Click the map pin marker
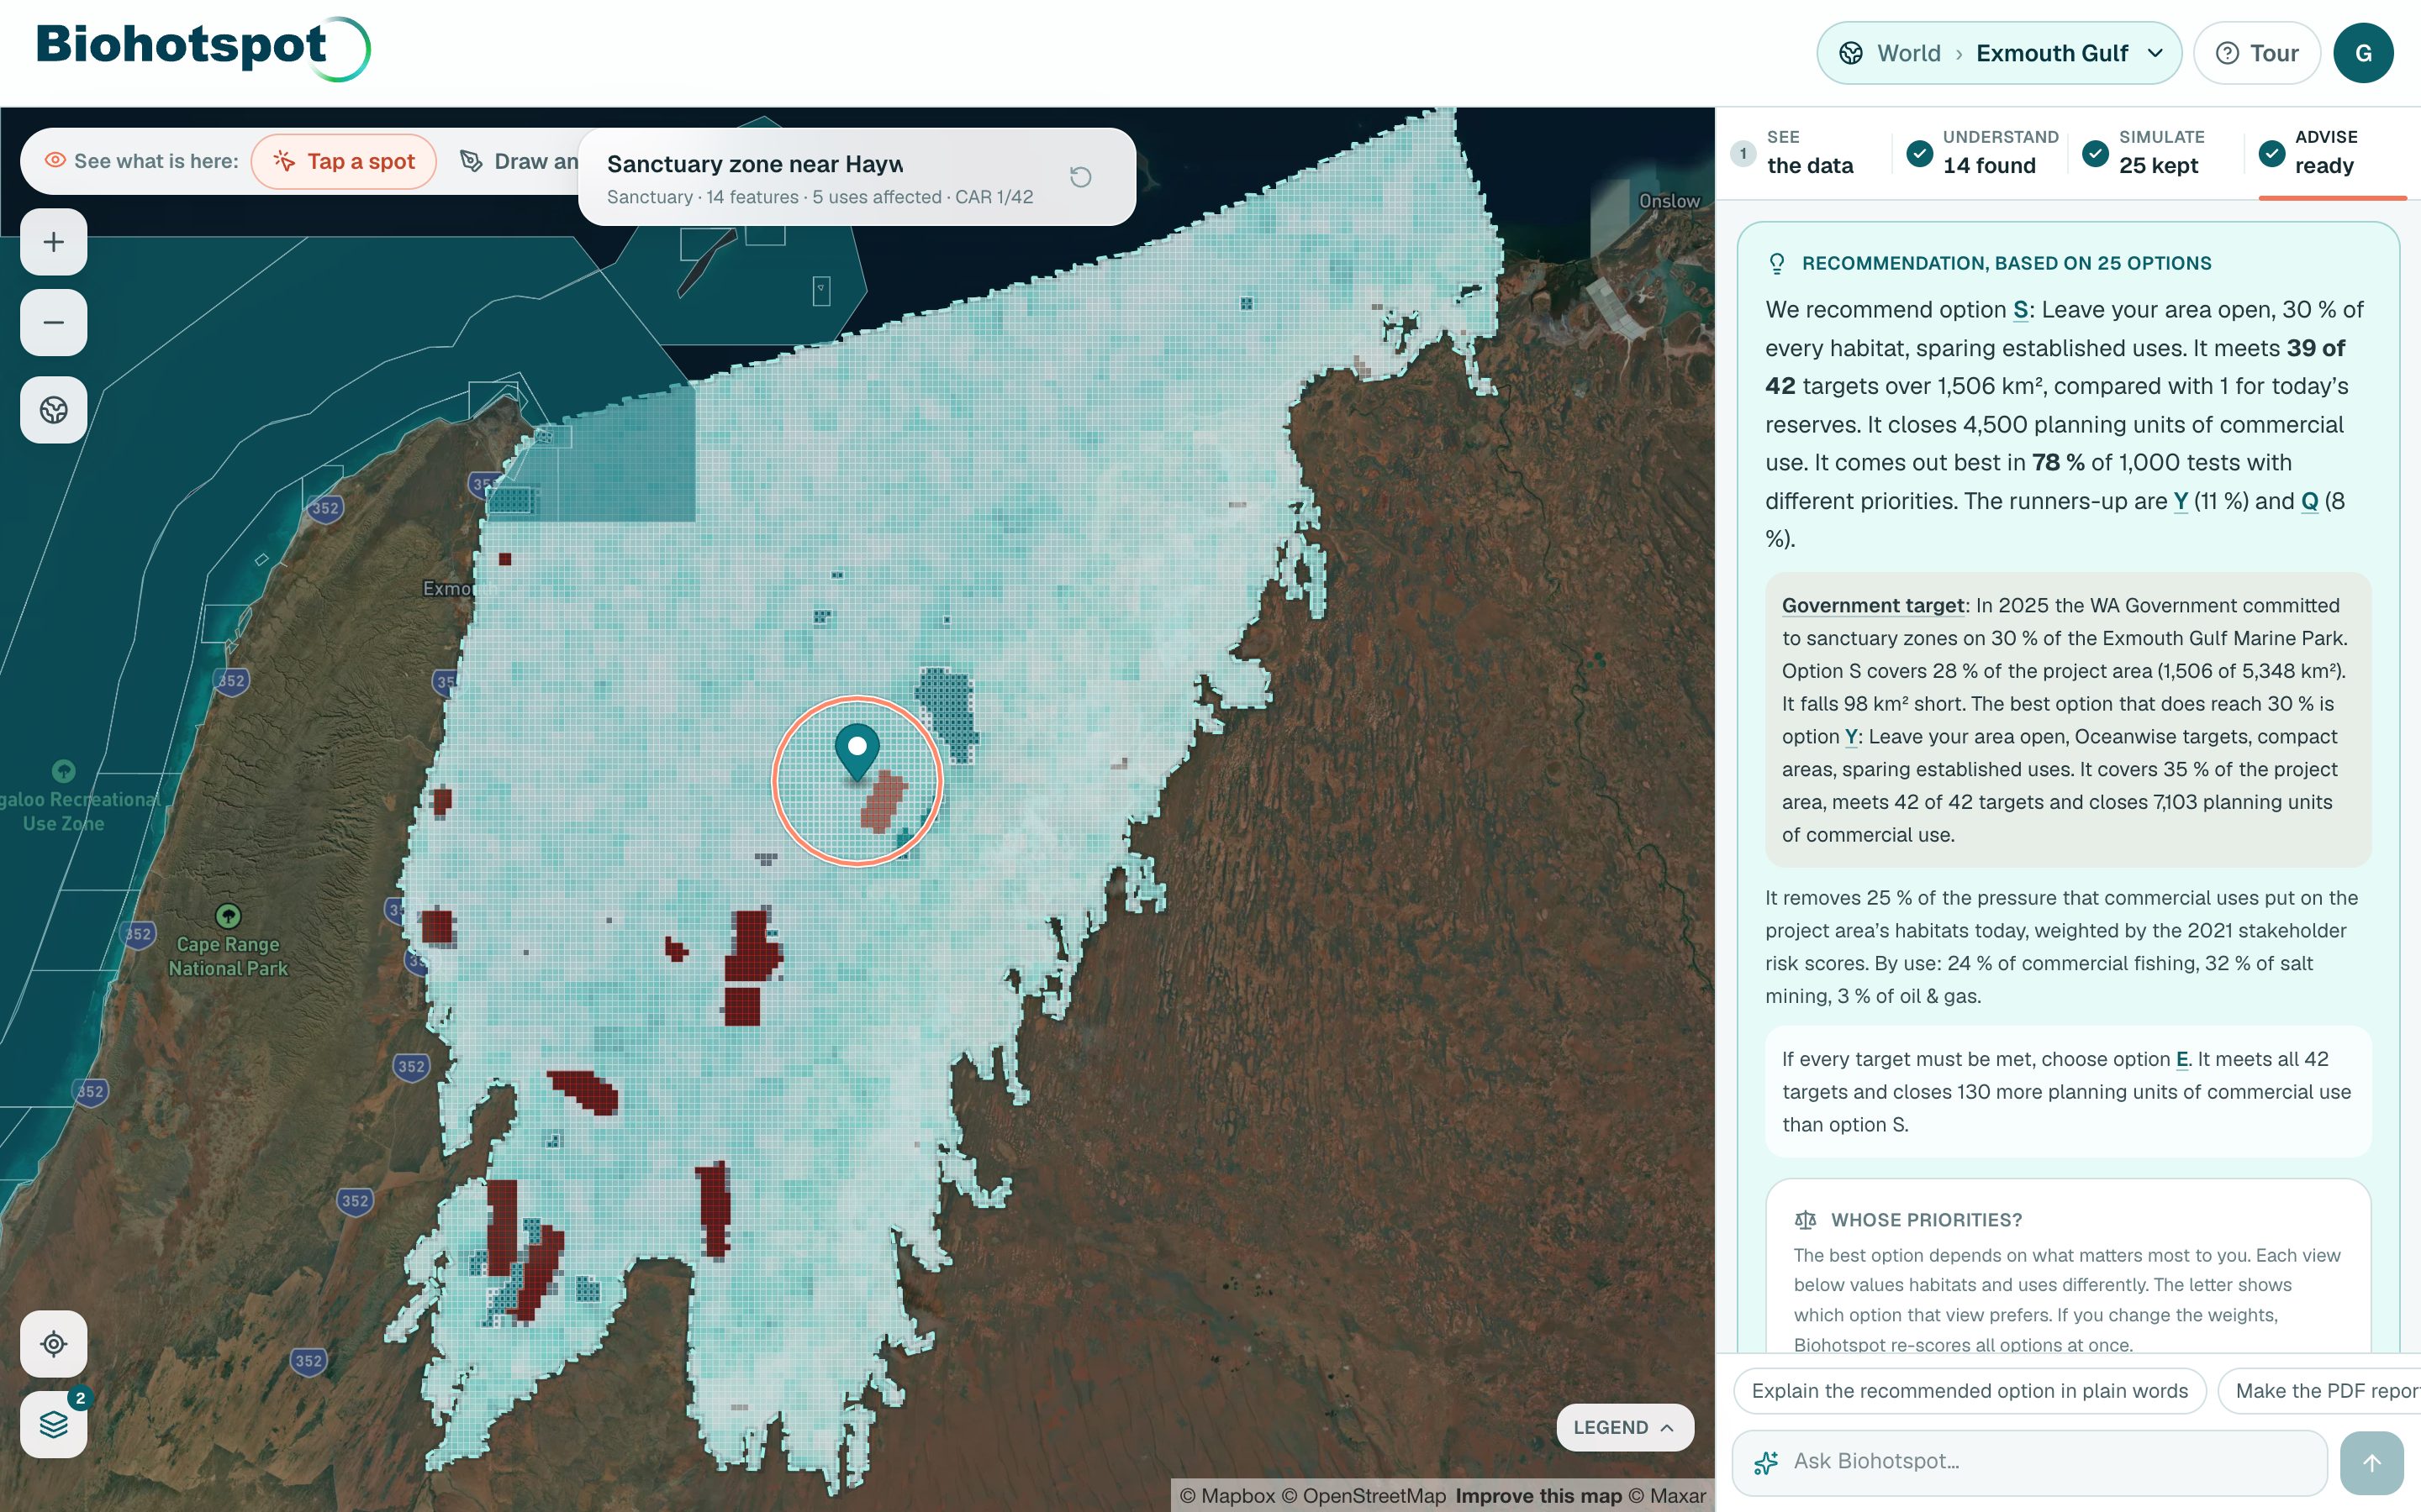Image resolution: width=2421 pixels, height=1512 pixels. point(857,752)
